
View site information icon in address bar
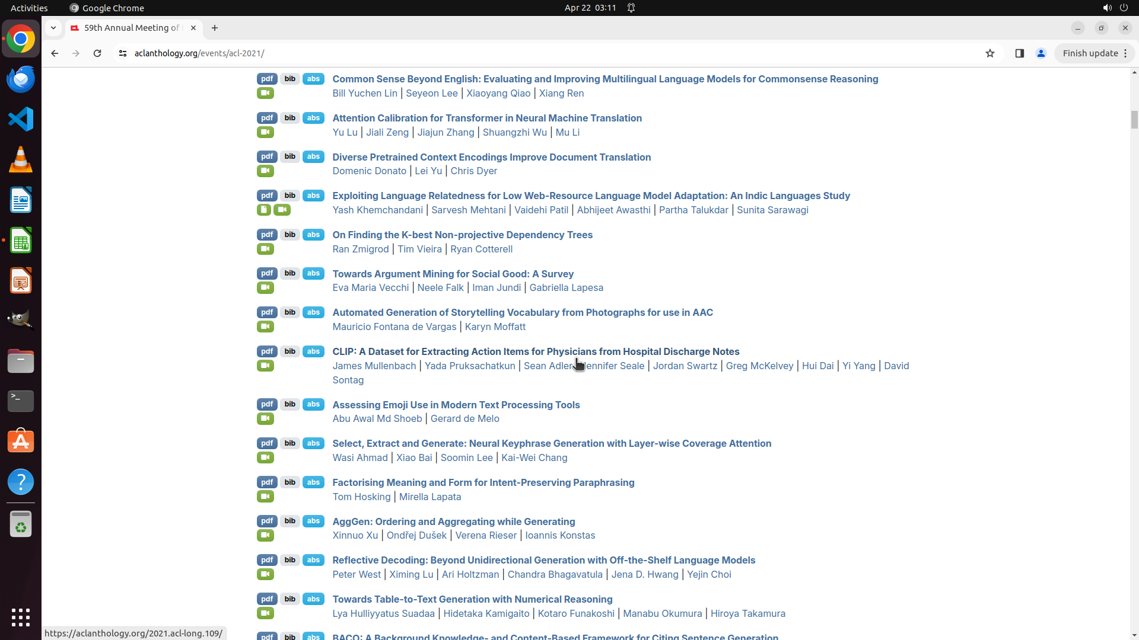coord(123,53)
